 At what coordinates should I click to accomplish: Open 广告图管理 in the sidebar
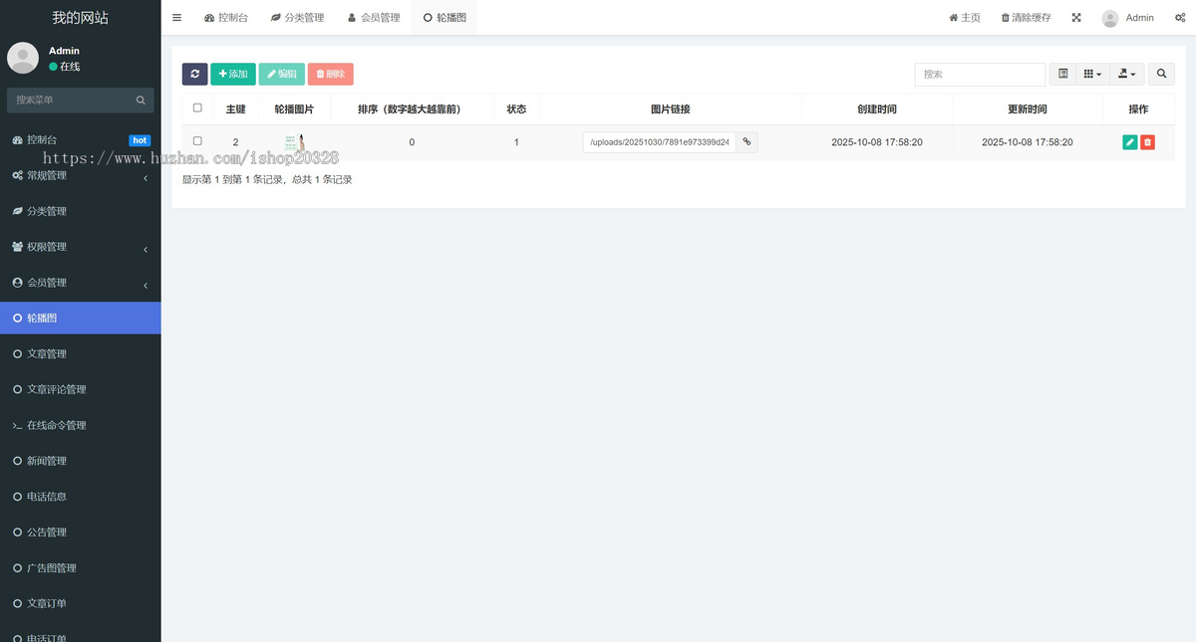(x=80, y=568)
